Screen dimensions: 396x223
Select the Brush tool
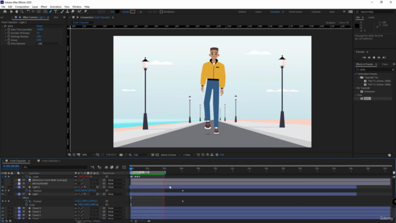point(62,12)
